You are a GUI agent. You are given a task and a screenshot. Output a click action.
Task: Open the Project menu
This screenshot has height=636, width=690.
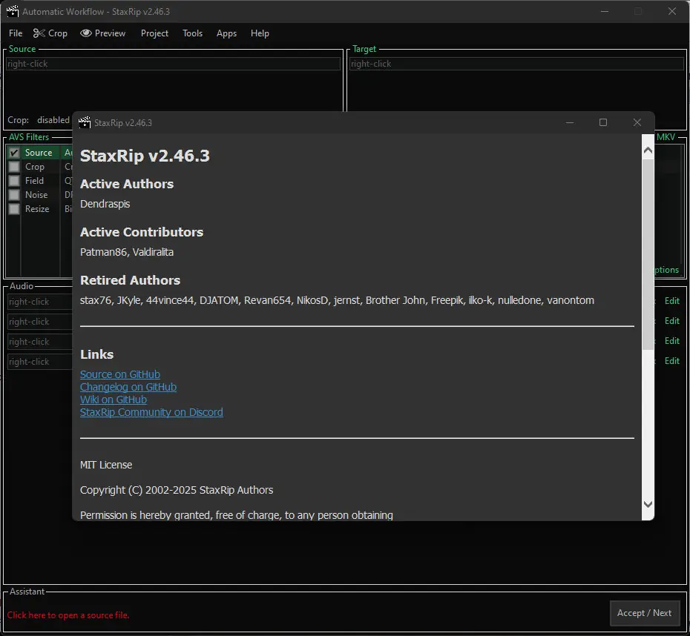click(x=154, y=33)
